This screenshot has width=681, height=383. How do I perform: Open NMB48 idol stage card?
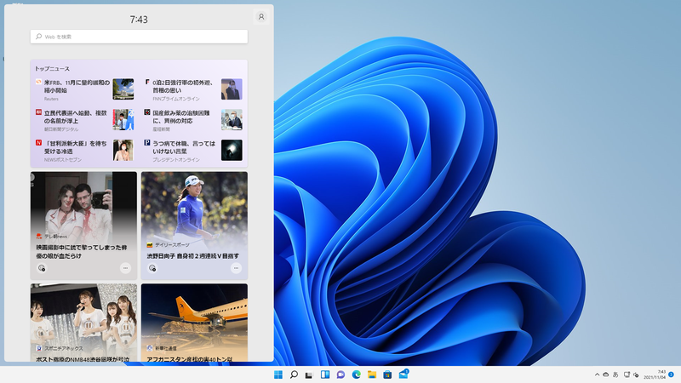[x=83, y=323]
